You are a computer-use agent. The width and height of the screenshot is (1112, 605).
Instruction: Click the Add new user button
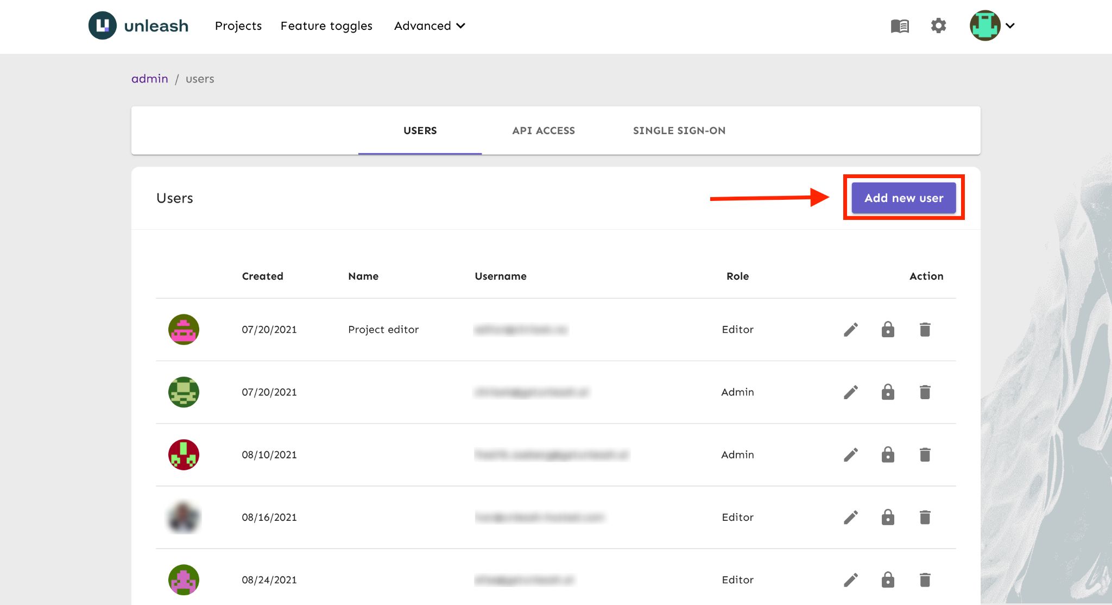(903, 198)
